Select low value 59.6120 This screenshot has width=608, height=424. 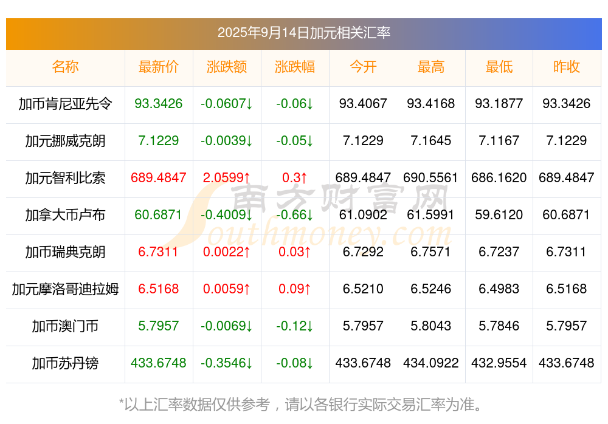(499, 214)
